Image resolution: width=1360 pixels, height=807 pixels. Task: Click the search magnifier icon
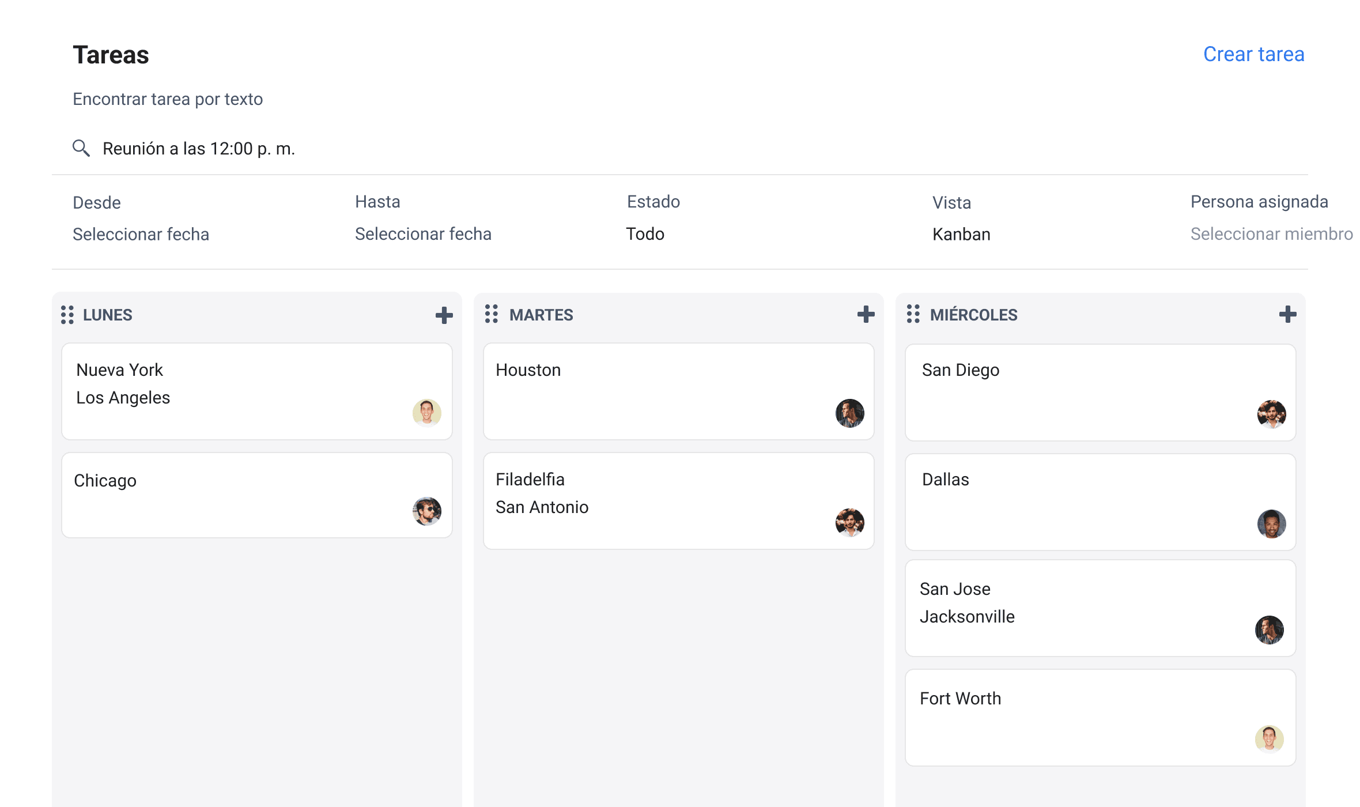click(x=81, y=148)
